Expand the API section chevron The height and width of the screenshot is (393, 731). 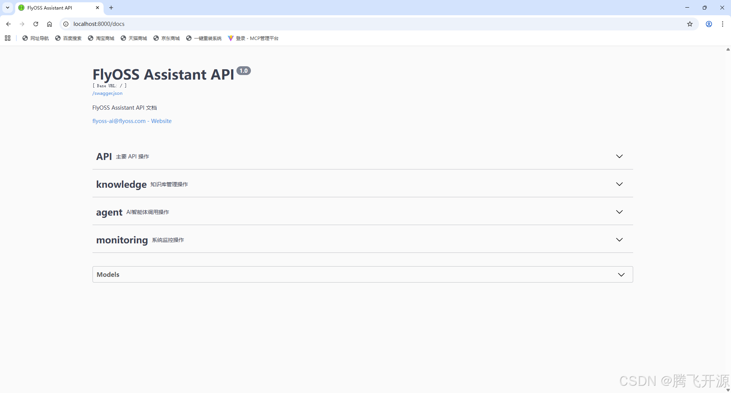point(619,156)
